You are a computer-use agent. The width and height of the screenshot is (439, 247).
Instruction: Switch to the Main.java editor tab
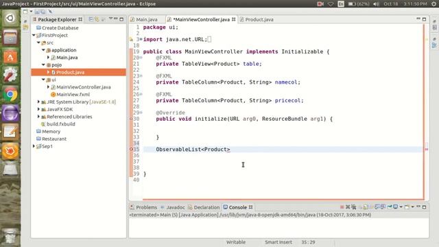point(146,19)
